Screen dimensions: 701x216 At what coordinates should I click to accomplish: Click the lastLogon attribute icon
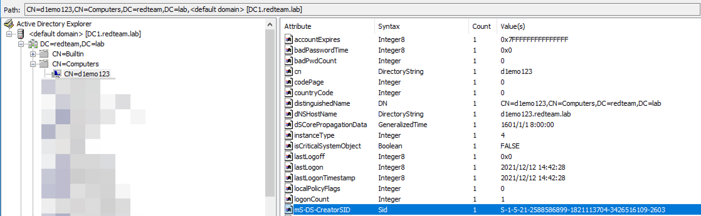tap(288, 167)
